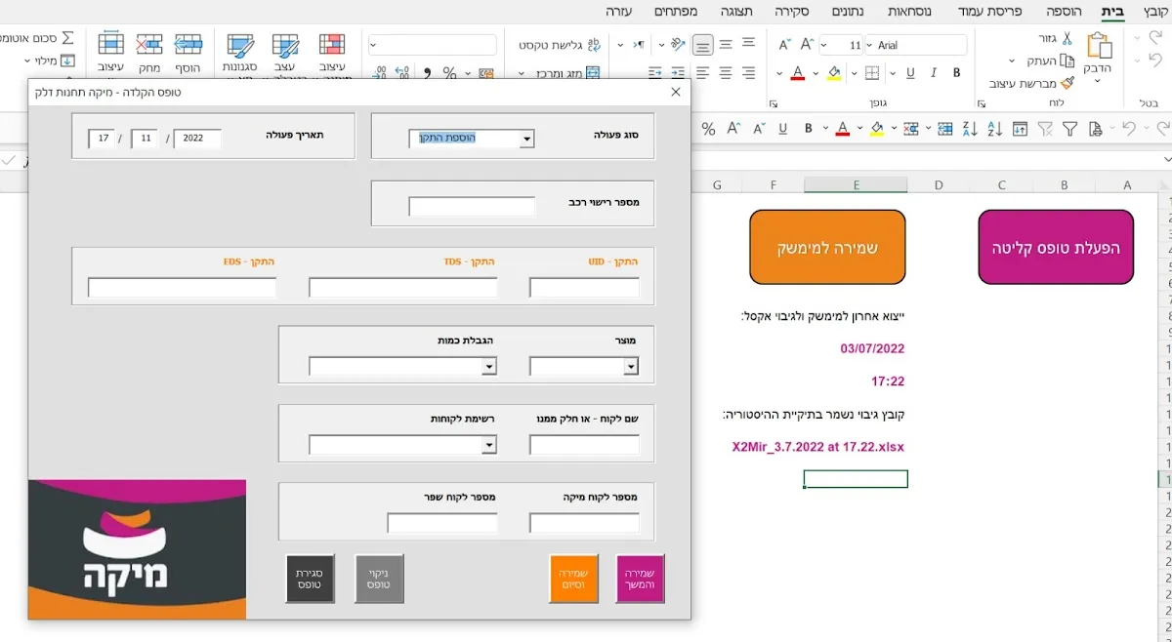
Task: Click the ניקוי טופס clear form button
Action: (x=379, y=579)
